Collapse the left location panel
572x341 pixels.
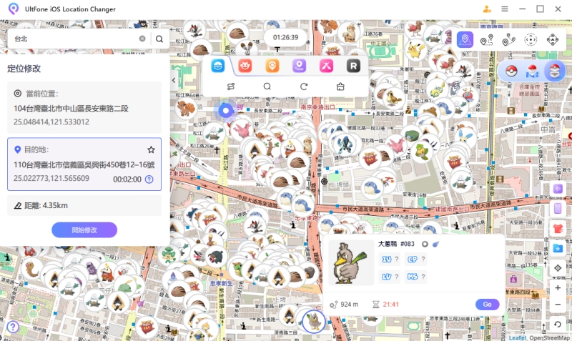click(174, 81)
